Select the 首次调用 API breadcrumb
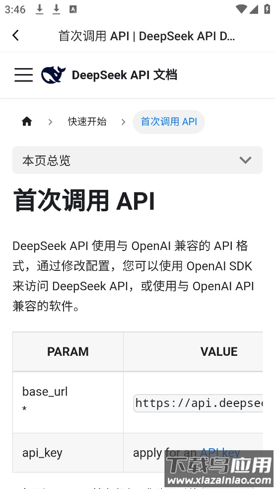This screenshot has height=489, width=275. [169, 122]
